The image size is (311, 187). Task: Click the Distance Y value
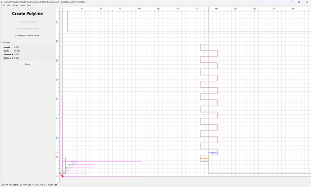(17, 58)
